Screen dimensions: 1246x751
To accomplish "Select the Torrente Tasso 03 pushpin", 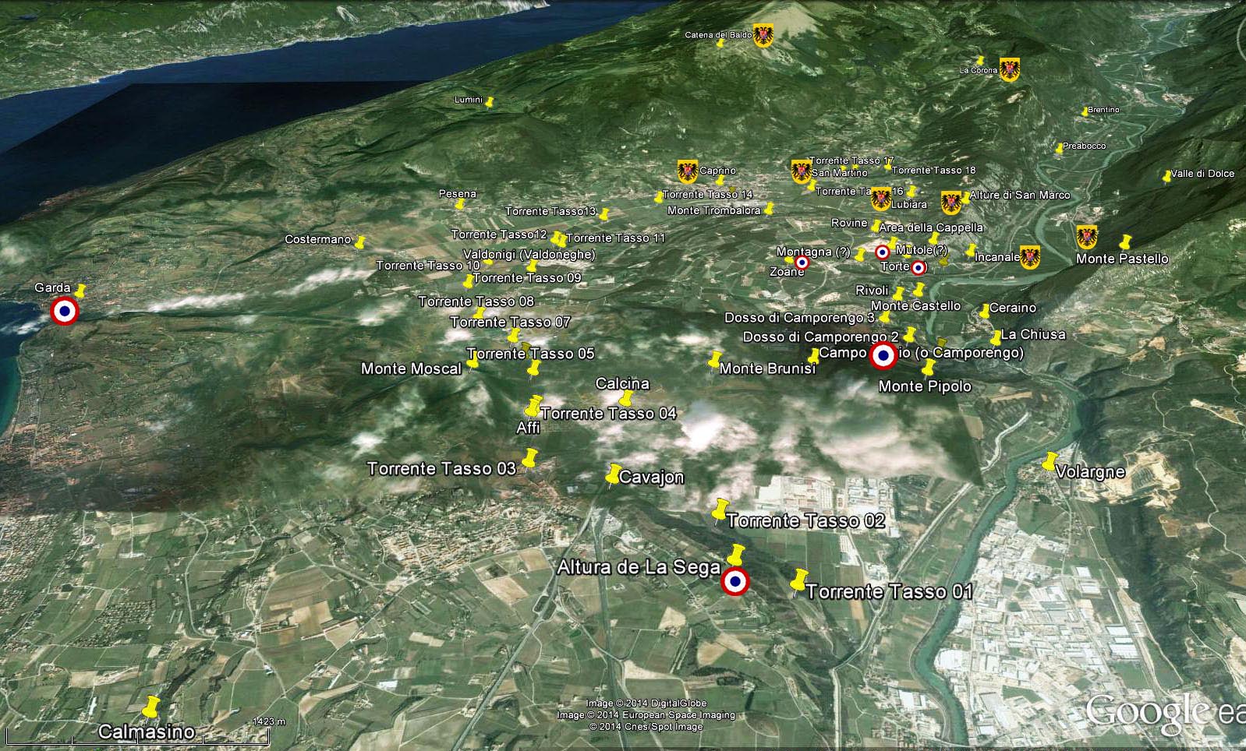I will click(x=530, y=458).
